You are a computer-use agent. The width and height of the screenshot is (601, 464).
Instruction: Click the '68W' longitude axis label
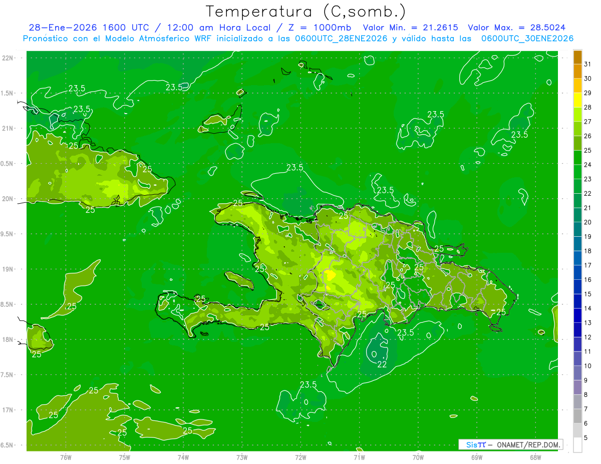coord(535,457)
